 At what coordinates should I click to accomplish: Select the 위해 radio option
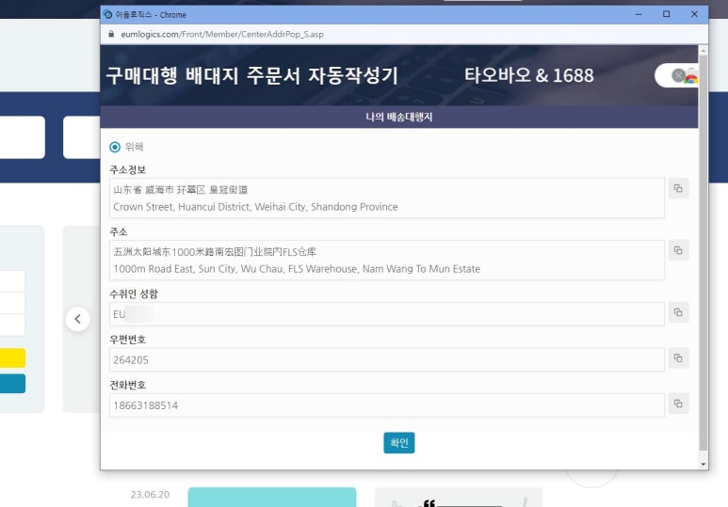[115, 147]
